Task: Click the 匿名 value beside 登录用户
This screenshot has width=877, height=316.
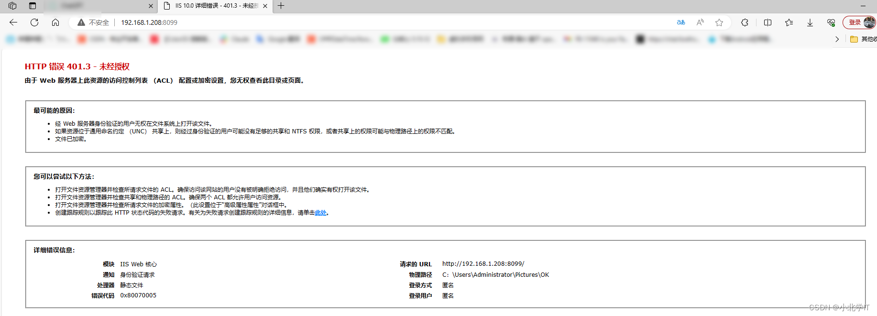Action: pos(448,296)
